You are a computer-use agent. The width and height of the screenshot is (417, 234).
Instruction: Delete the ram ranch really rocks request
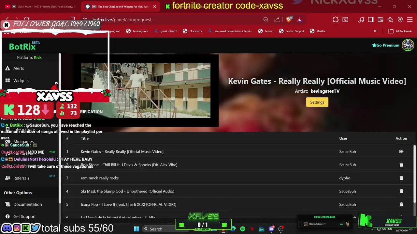pyautogui.click(x=401, y=178)
